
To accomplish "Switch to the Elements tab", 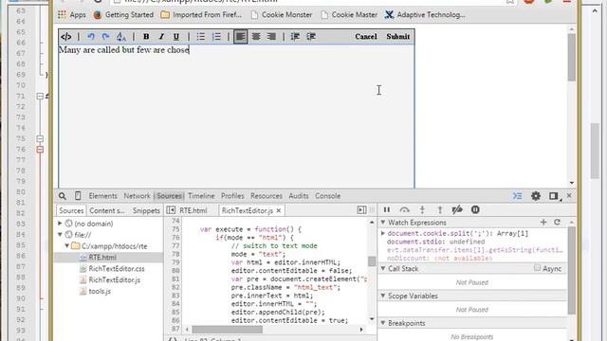I will coord(102,196).
